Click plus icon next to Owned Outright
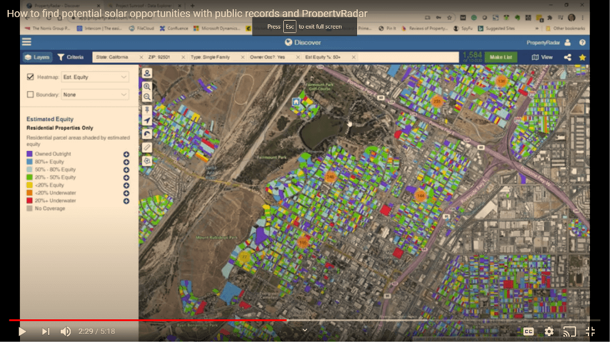This screenshot has width=611, height=343. (126, 154)
